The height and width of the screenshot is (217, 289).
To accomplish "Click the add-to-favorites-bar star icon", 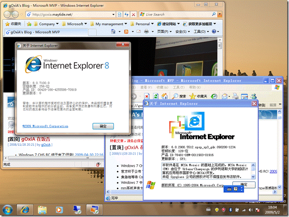I will point(29,24).
